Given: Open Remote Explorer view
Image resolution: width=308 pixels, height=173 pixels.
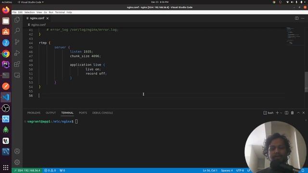Looking at the screenshot, I should (17, 75).
